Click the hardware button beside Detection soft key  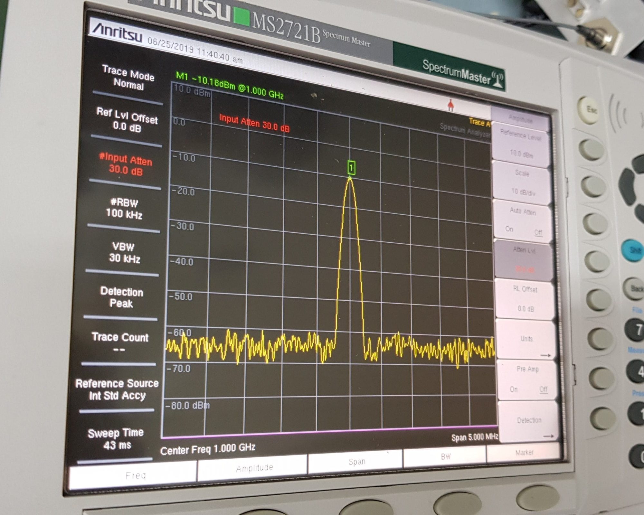point(603,418)
